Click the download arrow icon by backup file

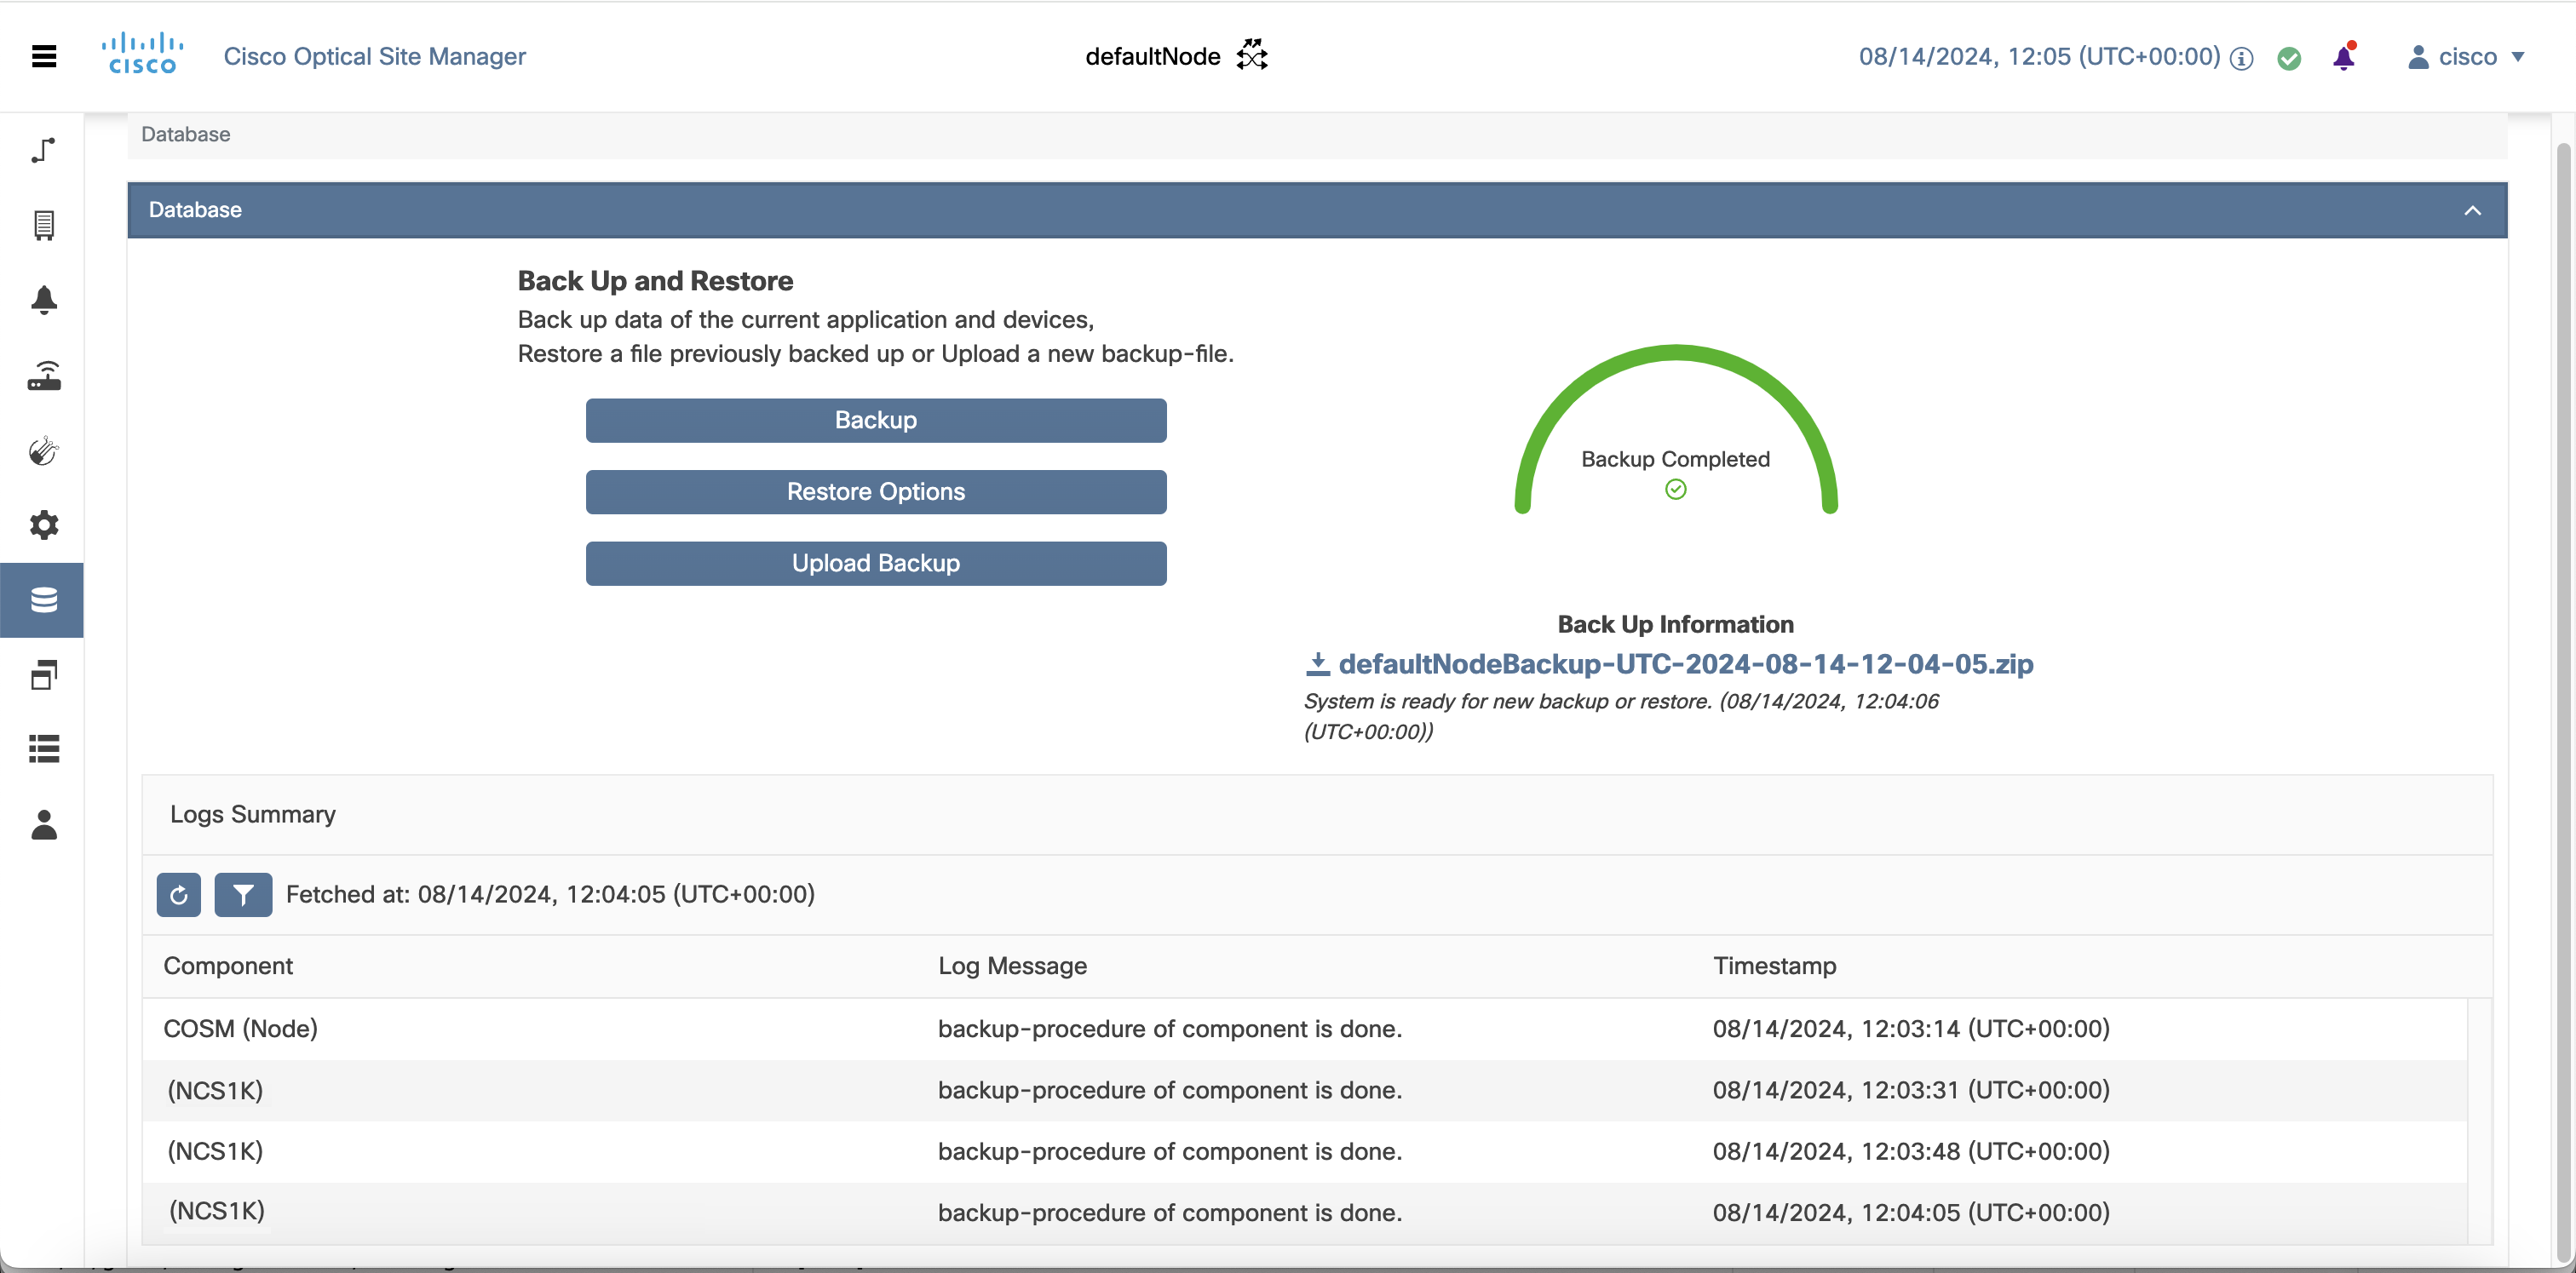pos(1318,664)
